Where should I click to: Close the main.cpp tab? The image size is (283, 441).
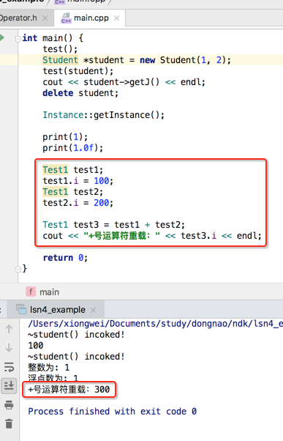click(x=117, y=18)
